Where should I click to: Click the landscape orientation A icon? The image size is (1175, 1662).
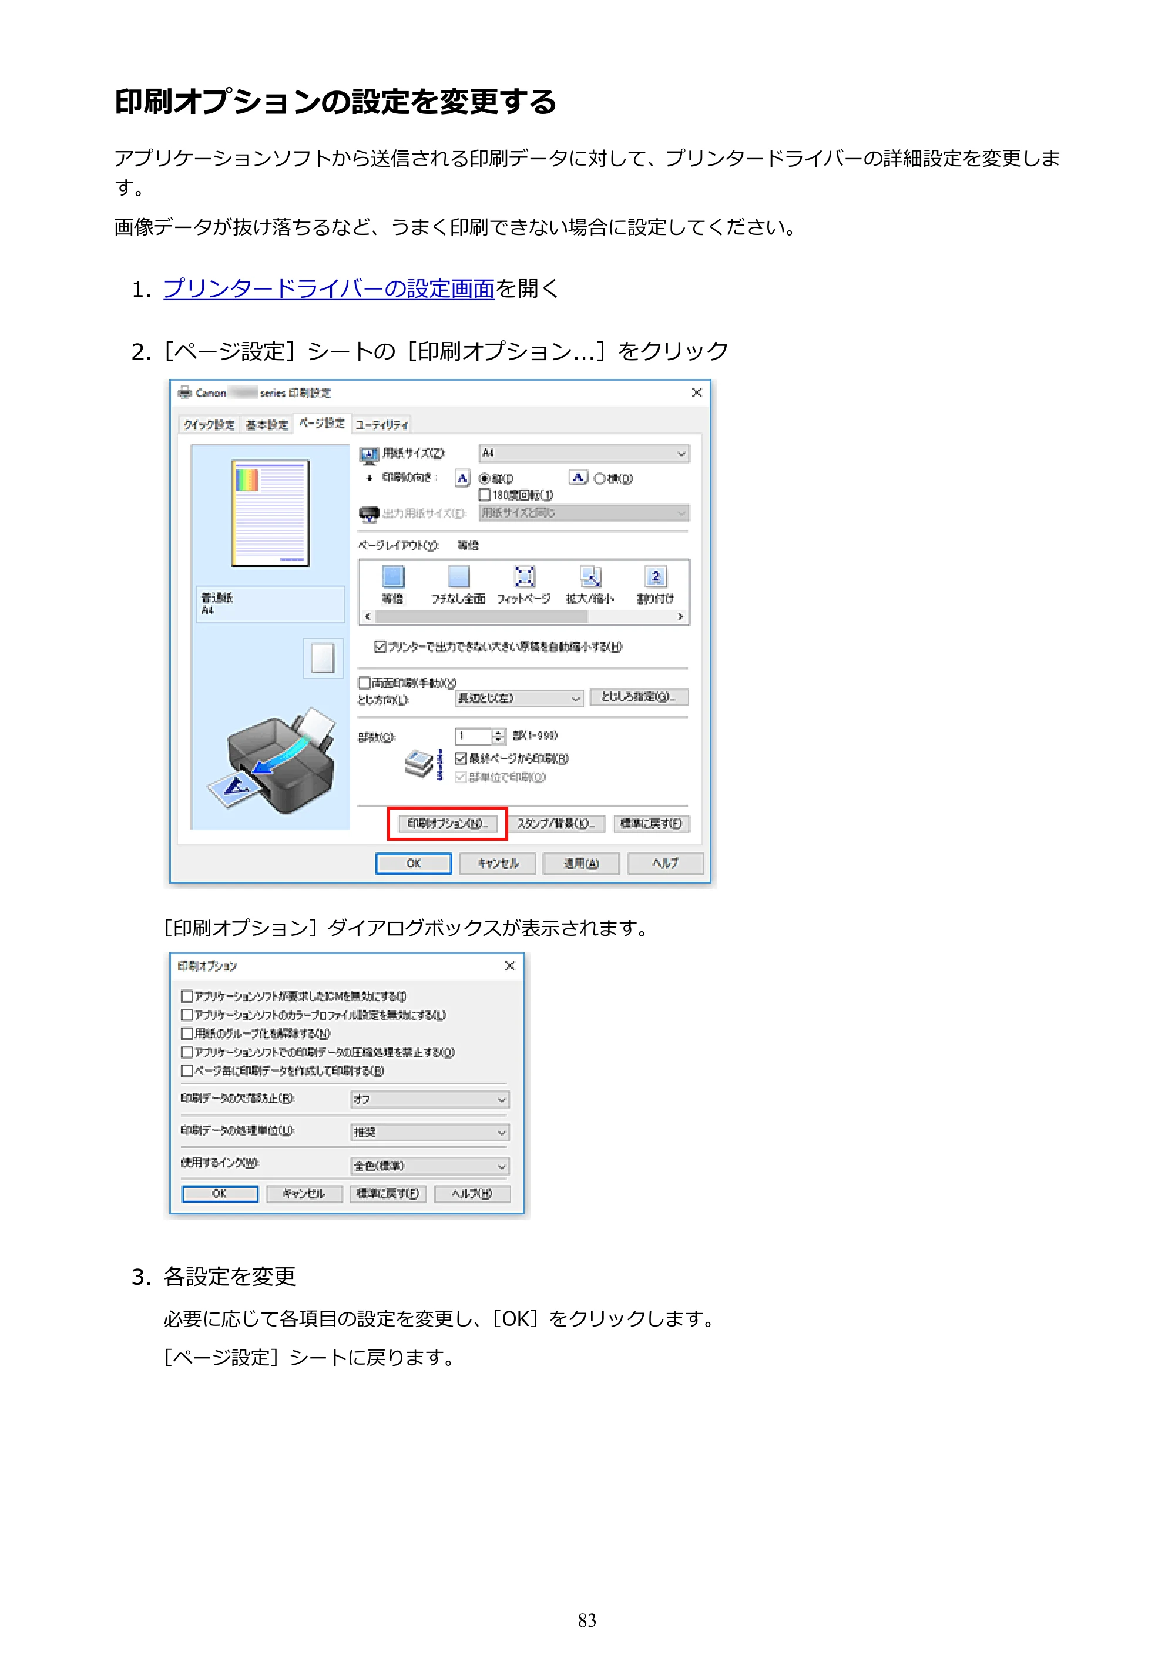point(578,478)
